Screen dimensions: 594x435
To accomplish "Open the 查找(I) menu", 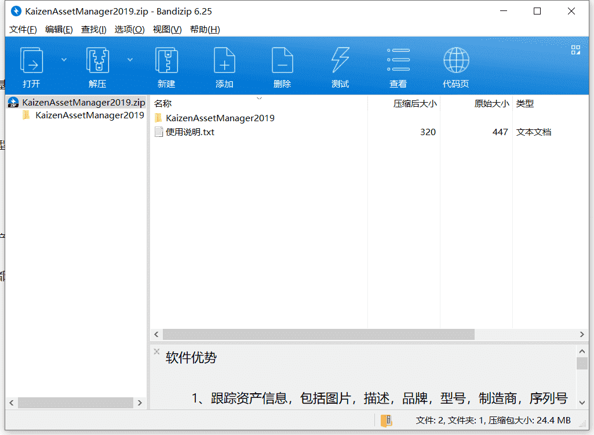I will pos(93,30).
